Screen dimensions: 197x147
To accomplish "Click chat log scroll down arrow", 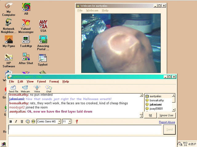I will pos(141,116).
